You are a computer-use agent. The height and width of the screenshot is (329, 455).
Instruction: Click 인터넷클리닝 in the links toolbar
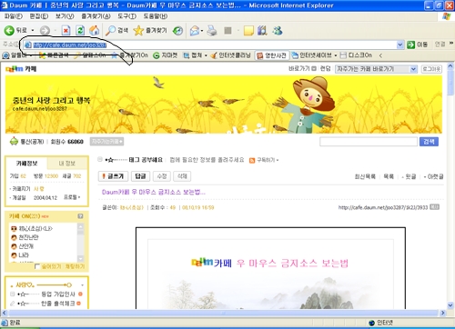[230, 55]
